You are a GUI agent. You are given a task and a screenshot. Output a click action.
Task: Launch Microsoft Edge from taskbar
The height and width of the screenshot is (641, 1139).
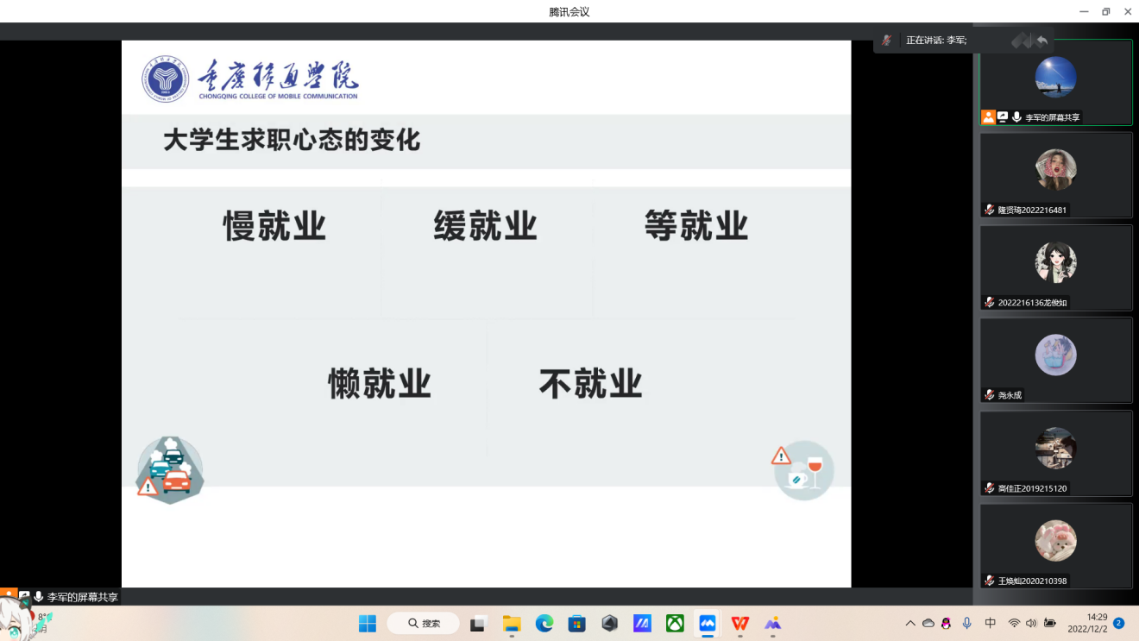544,623
